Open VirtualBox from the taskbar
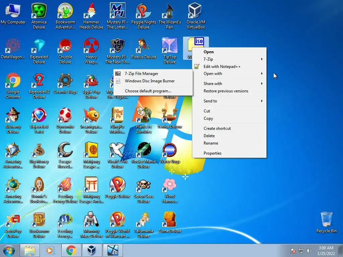The height and width of the screenshot is (257, 343). pyautogui.click(x=92, y=250)
